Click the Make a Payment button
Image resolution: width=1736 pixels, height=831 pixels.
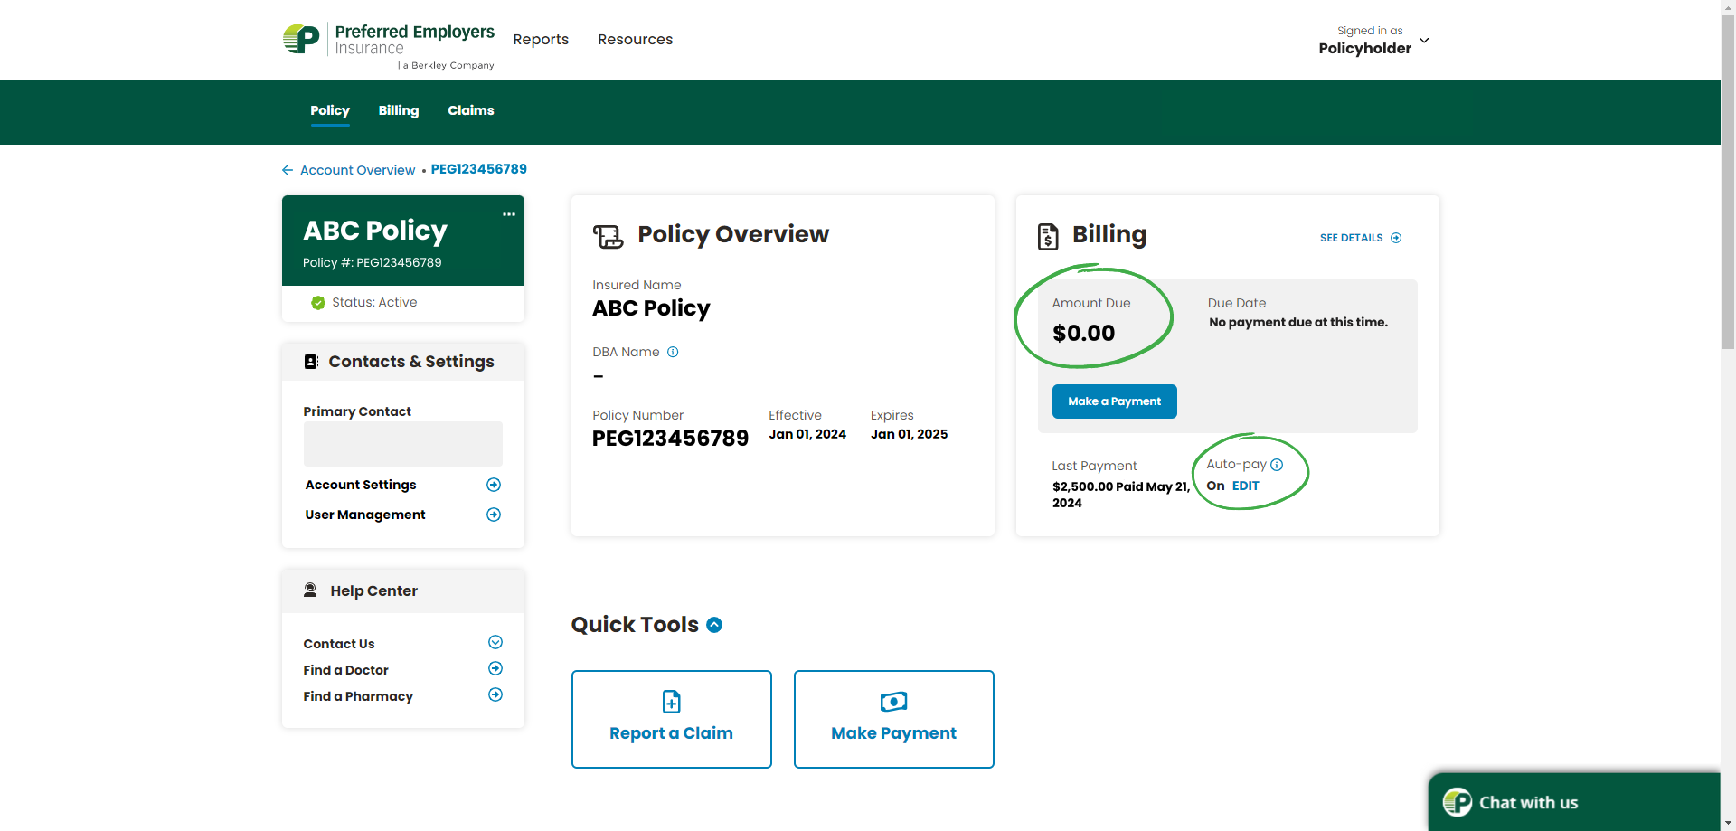1114,401
